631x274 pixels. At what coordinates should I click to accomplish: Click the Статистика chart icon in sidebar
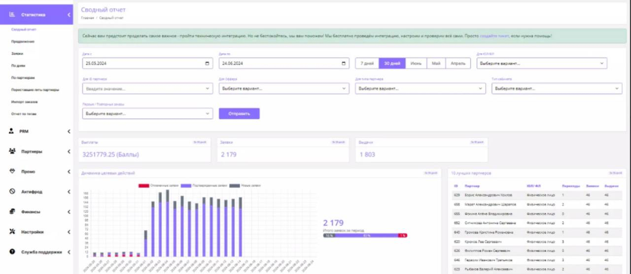coord(12,15)
